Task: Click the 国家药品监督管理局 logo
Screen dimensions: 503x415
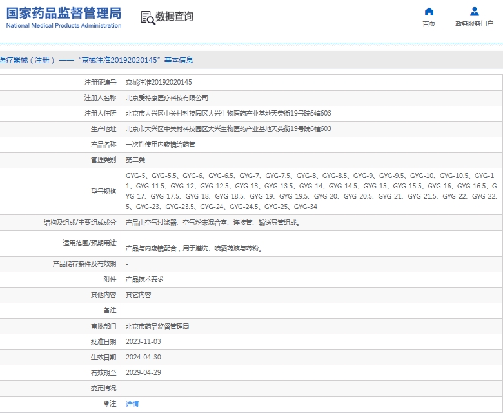Action: click(64, 14)
